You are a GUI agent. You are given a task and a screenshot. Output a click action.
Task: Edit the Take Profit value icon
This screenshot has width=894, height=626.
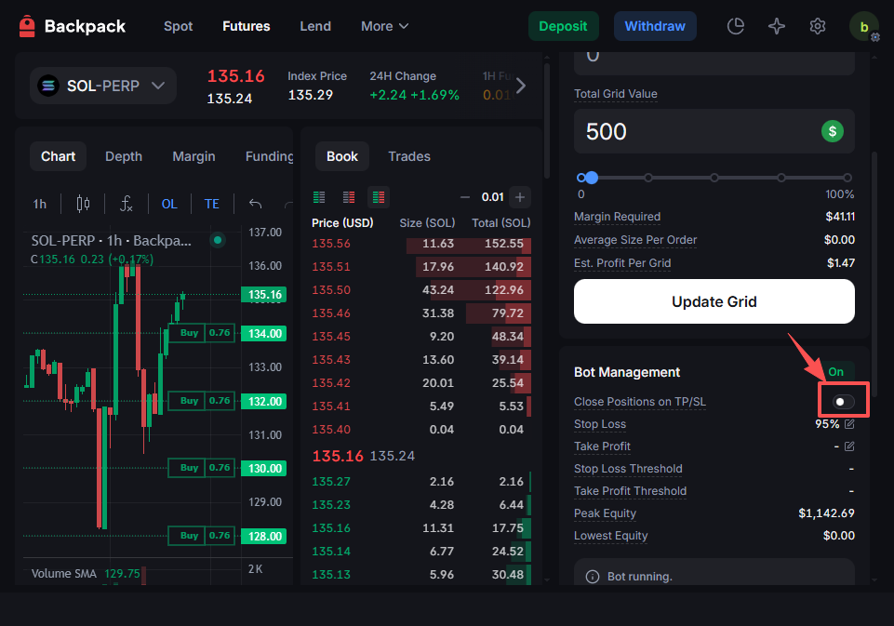[848, 446]
